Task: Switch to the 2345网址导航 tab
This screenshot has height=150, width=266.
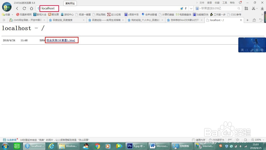Action: click(x=27, y=20)
